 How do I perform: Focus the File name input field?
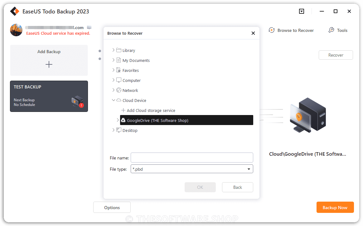[x=192, y=158]
